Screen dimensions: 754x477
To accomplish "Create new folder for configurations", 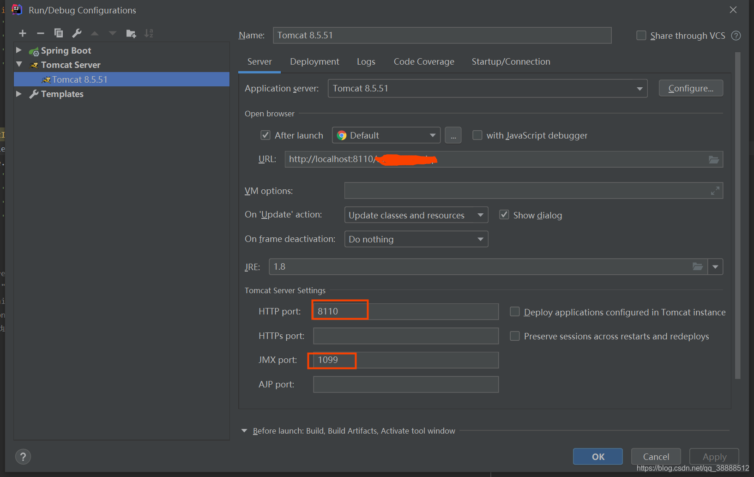I will pyautogui.click(x=131, y=33).
